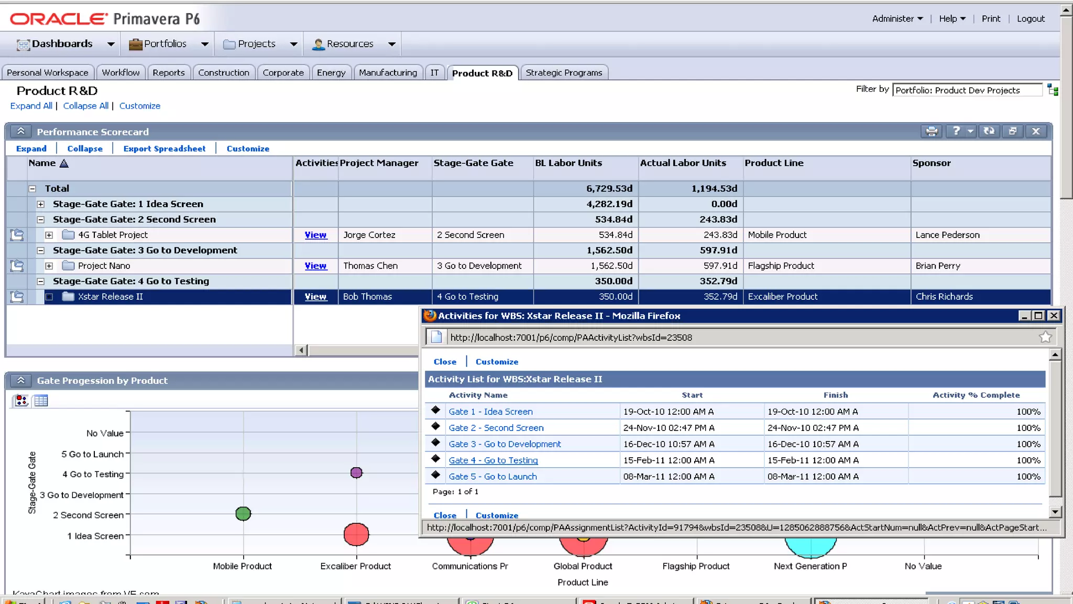Click the top Close link in Activities popup
The image size is (1073, 604).
click(x=445, y=361)
